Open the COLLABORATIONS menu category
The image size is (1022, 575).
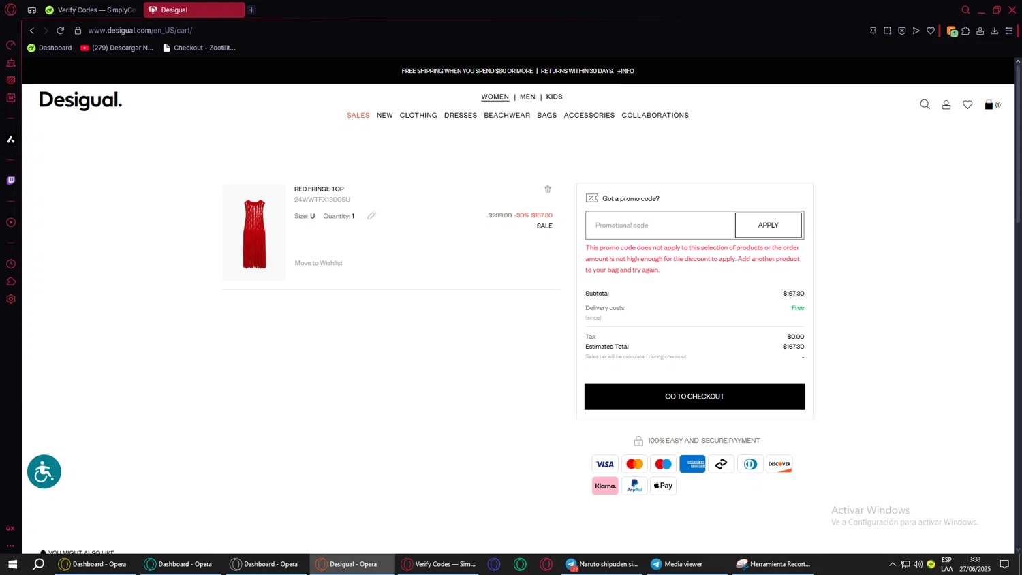[x=655, y=115]
